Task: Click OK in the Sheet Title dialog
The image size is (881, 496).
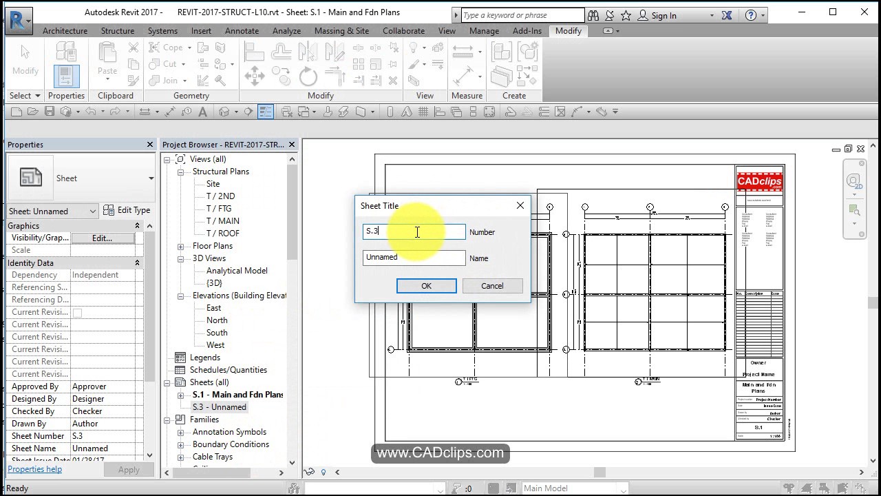Action: pyautogui.click(x=426, y=285)
